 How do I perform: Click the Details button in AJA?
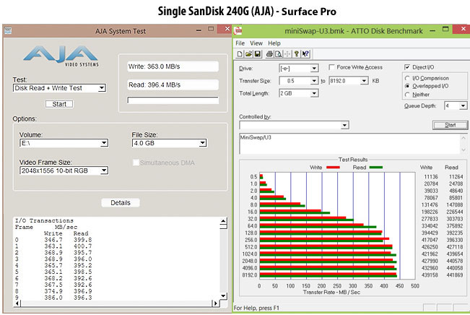point(121,203)
